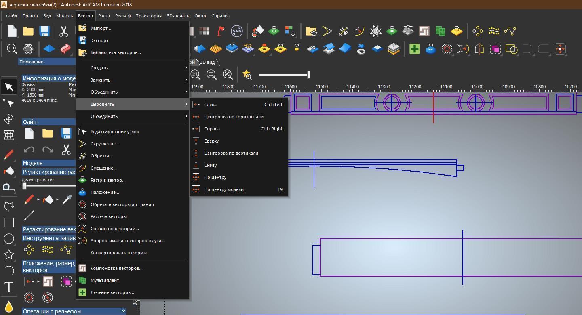Click the yellow droplet tool in left toolbox
This screenshot has height=315, width=582.
9,307
